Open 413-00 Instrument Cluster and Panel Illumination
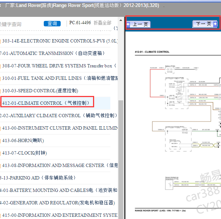Screen dimensions: 221x219 coord(60,128)
